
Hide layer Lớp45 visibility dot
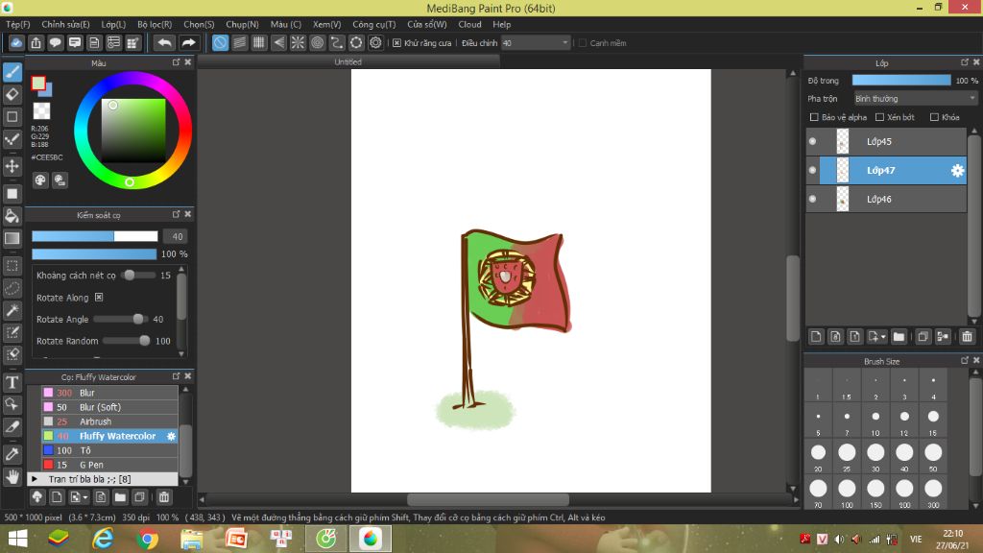(x=812, y=142)
